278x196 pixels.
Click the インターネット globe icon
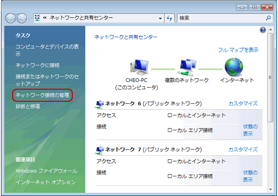coord(234,67)
